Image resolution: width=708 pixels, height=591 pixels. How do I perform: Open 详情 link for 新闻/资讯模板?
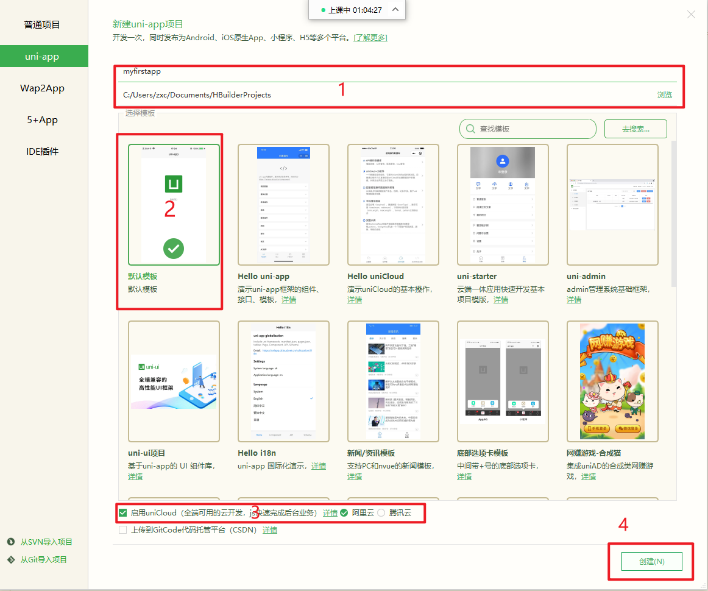tap(355, 476)
